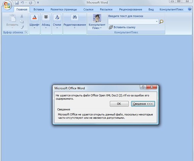Click the Cut scissors icon
Screen dimensions: 194x161
22,16
